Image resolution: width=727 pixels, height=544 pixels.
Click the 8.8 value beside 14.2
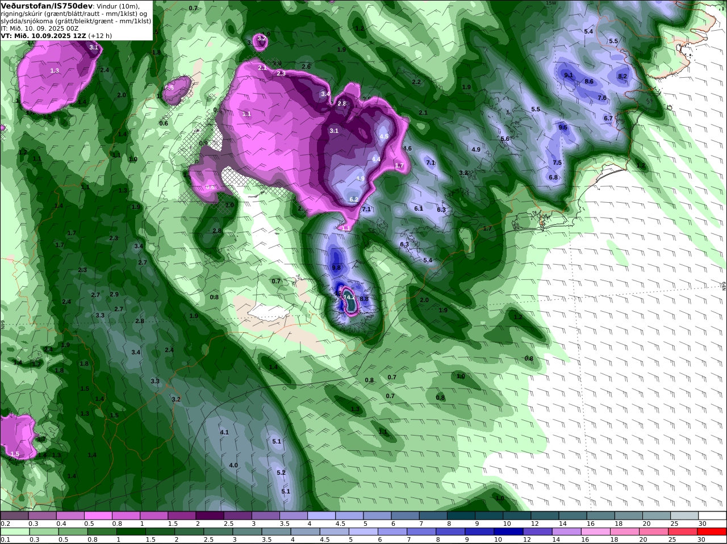tap(365, 299)
